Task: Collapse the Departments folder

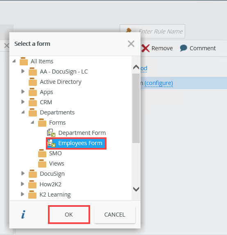Action: tap(23, 112)
